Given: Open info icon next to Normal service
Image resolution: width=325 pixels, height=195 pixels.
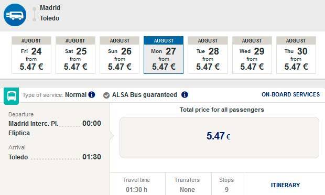Looking at the screenshot, I should [92, 95].
